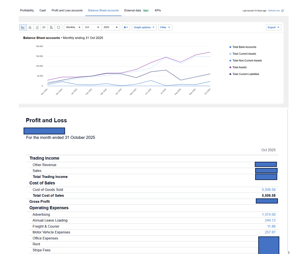Select the pie/donut chart icon
Viewport: 297px width, 254px height.
coord(58,27)
